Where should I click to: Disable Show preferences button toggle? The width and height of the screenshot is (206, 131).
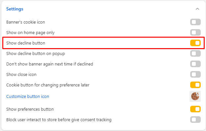[195, 109]
